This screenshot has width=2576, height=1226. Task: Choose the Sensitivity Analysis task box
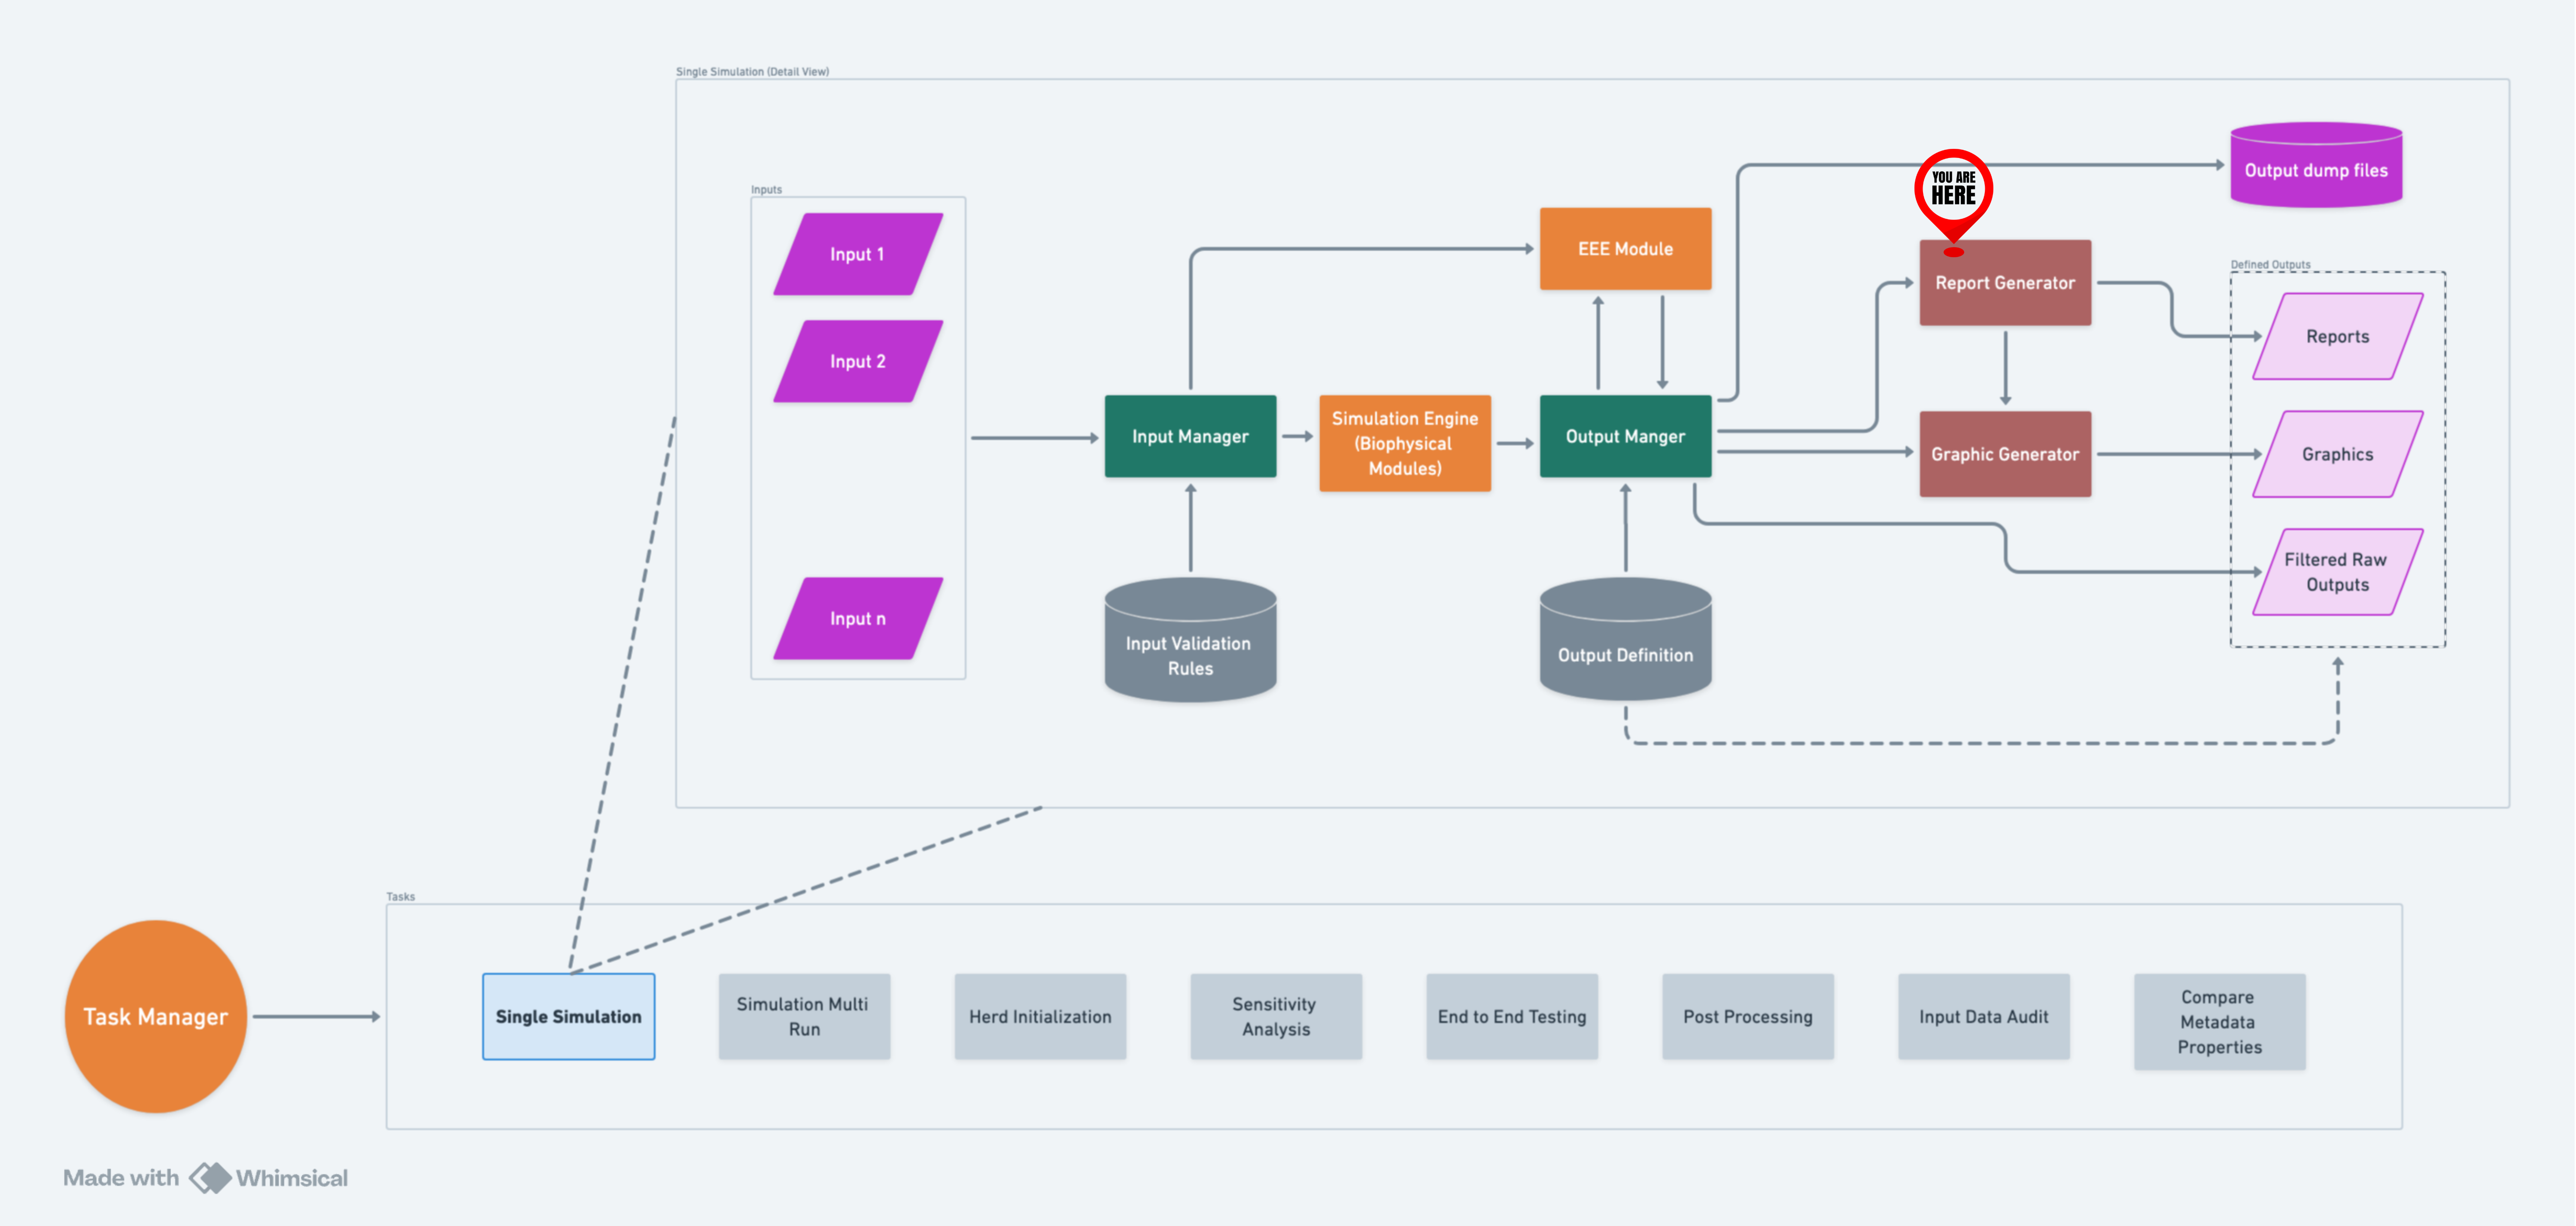(1276, 1016)
